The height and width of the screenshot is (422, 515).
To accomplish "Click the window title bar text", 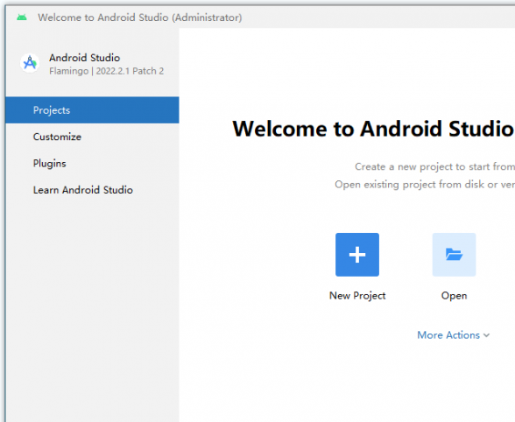I will (140, 18).
